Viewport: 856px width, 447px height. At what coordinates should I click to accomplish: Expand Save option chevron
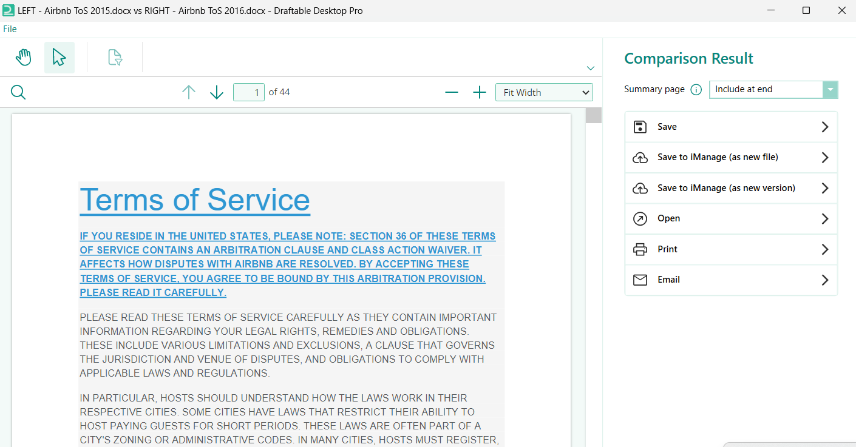tap(824, 127)
